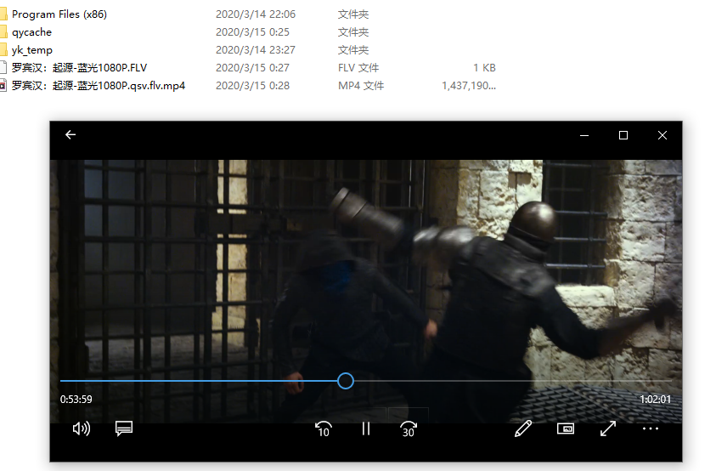
Task: Click the date 2020/3/15 0:28
Action: click(x=252, y=86)
